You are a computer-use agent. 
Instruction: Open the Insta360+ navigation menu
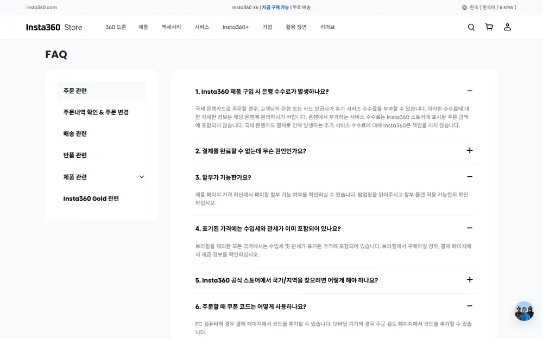(x=236, y=27)
